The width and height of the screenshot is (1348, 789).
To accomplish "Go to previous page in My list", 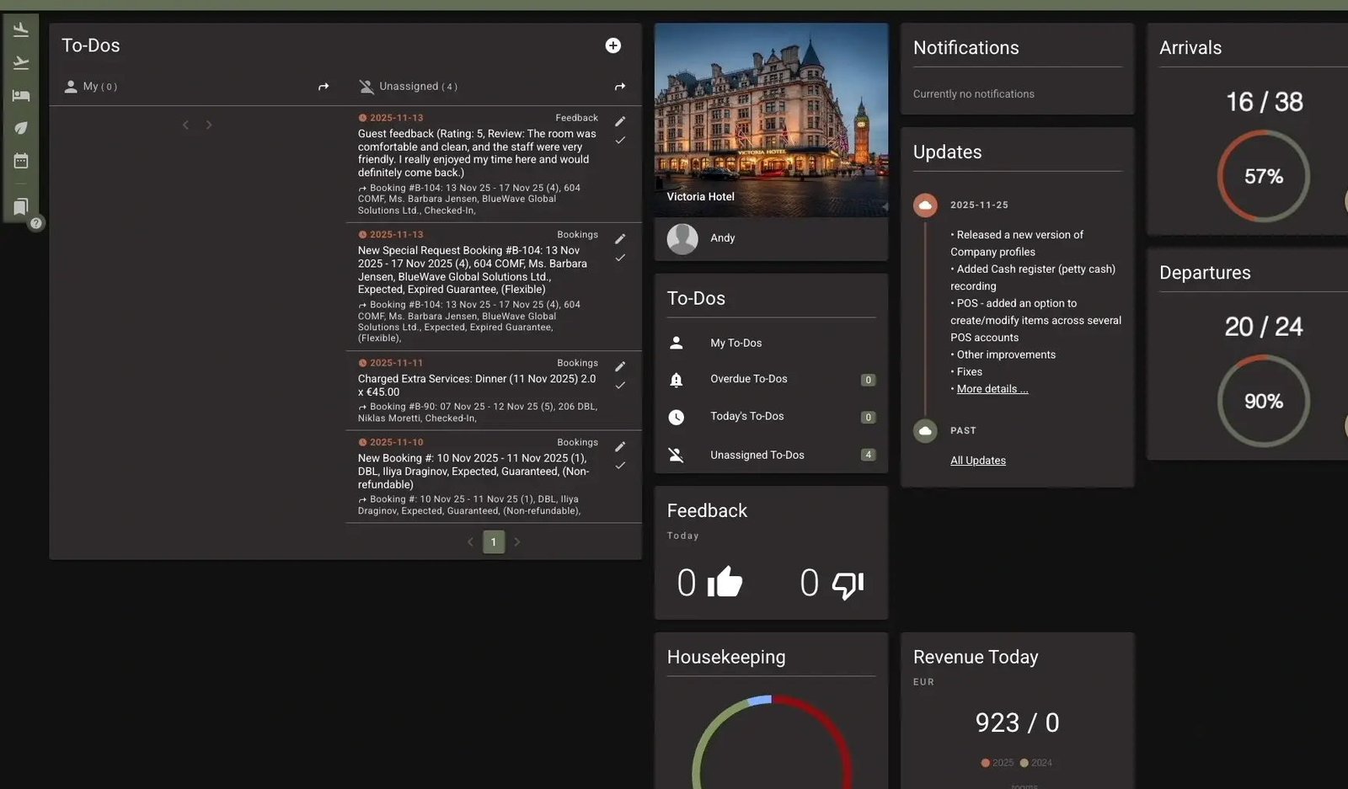I will 185,125.
